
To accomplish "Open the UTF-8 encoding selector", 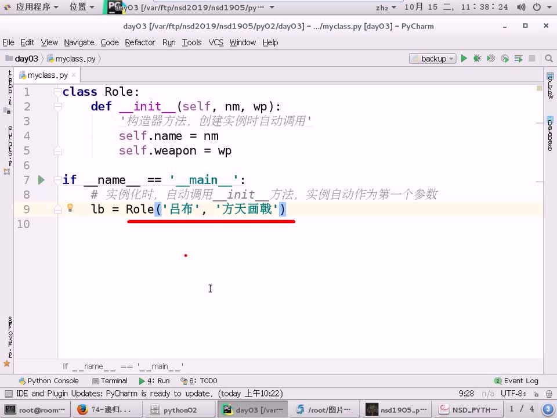I will coord(513,394).
